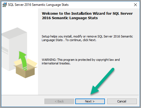Click the Cancel button
This screenshot has height=108, width=141.
pyautogui.click(x=122, y=101)
